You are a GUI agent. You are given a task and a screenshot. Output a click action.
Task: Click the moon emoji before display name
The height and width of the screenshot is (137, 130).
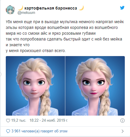click(21, 8)
